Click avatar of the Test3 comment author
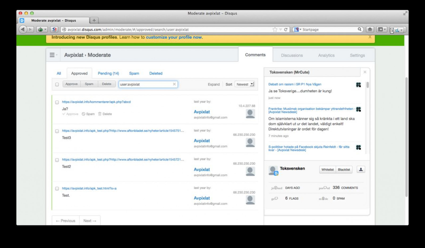425x248 pixels. tap(250, 142)
